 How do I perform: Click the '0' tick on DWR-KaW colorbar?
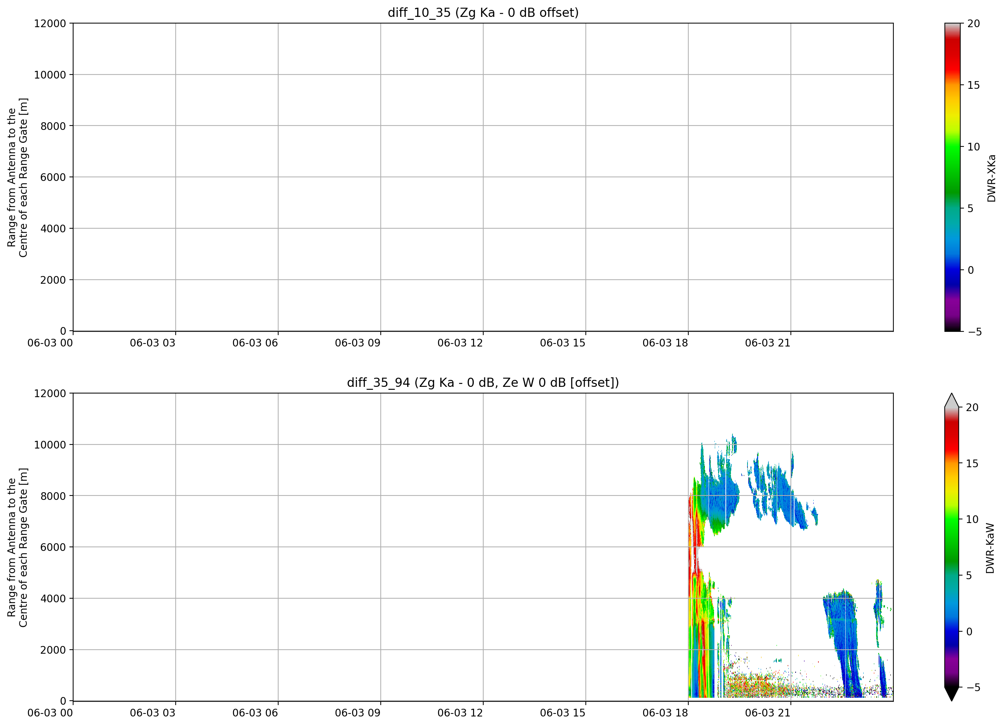pyautogui.click(x=969, y=631)
